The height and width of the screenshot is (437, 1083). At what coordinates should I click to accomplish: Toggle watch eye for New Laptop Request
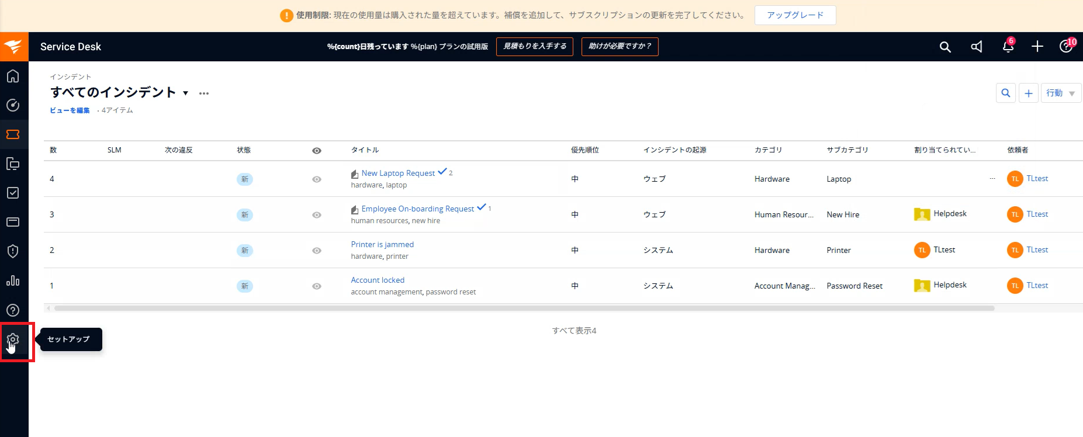pyautogui.click(x=317, y=179)
